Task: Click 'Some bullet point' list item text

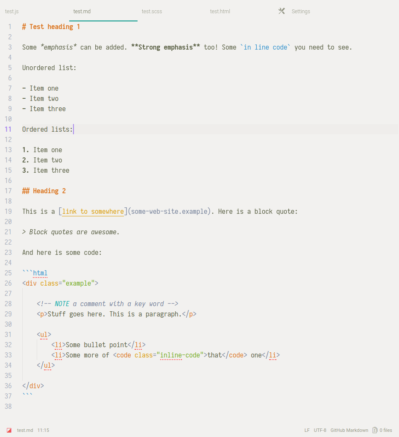Action: [x=97, y=345]
